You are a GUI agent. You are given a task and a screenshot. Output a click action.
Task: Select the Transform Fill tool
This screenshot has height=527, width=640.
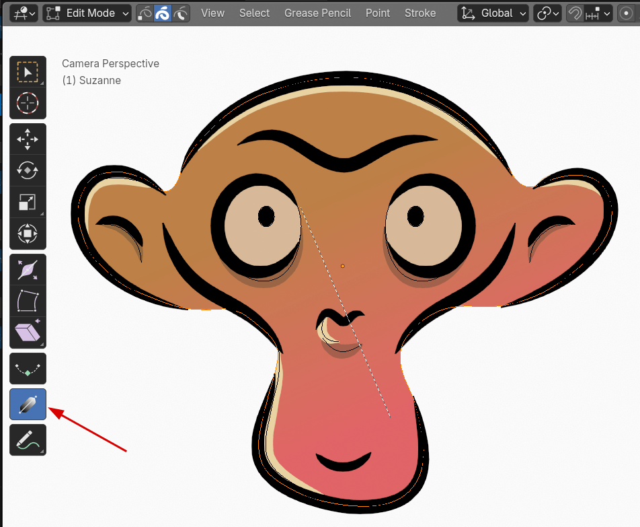click(28, 332)
